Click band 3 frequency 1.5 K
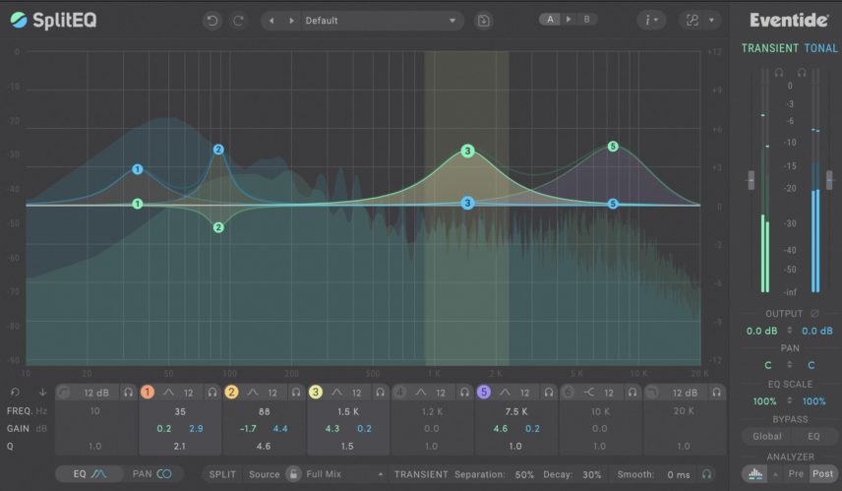Viewport: 842px width, 491px height. [x=348, y=411]
